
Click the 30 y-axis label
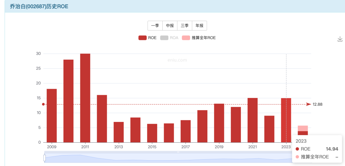39,54
